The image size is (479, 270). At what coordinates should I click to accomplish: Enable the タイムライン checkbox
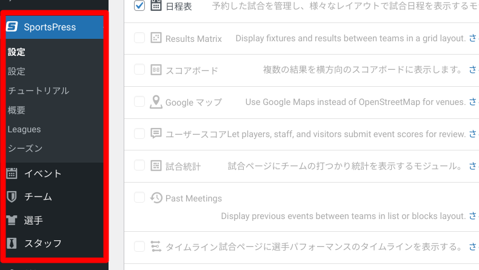[139, 246]
